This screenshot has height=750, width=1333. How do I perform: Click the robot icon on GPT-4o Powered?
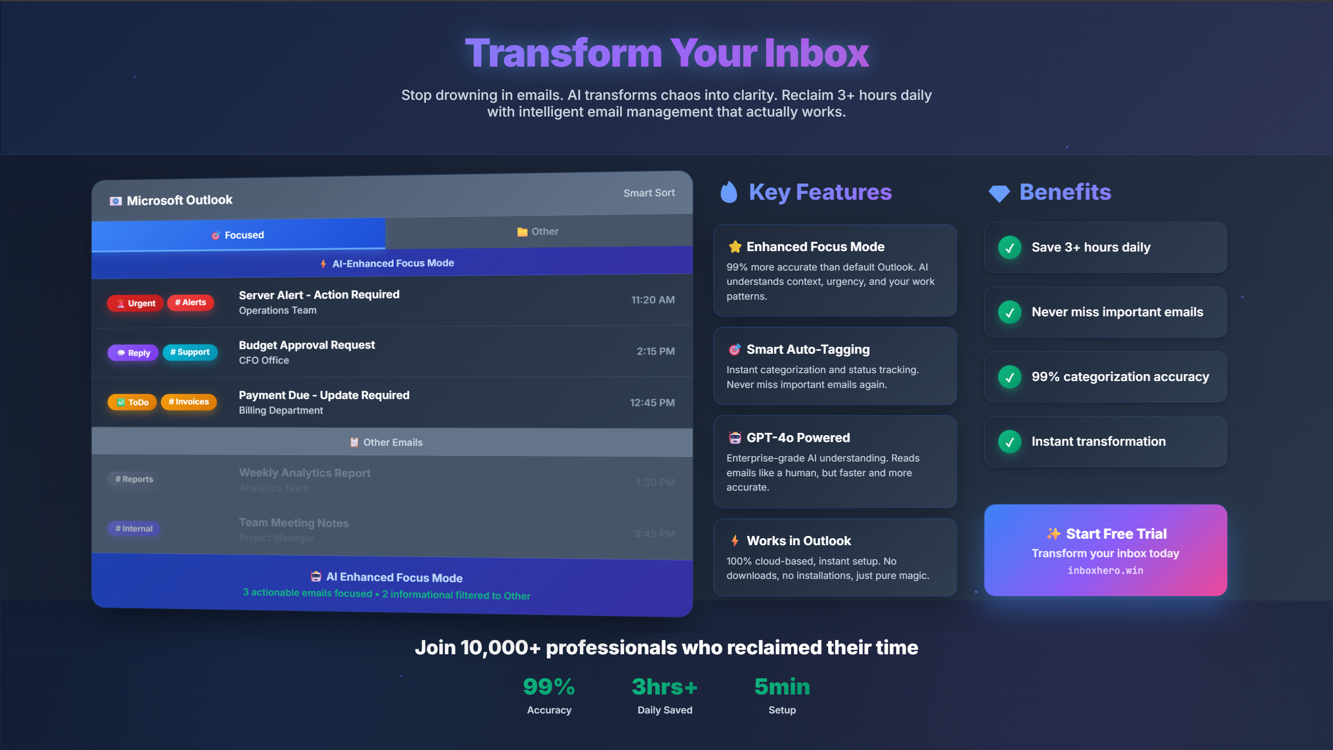pos(735,438)
